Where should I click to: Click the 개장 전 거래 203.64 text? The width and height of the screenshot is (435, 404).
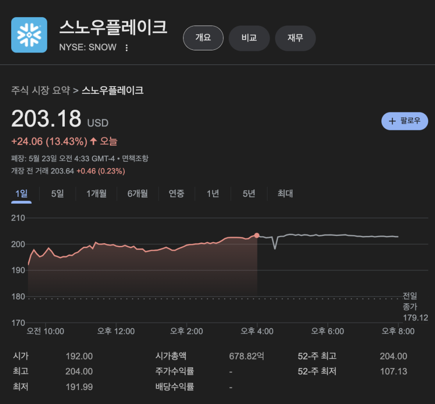click(x=42, y=171)
